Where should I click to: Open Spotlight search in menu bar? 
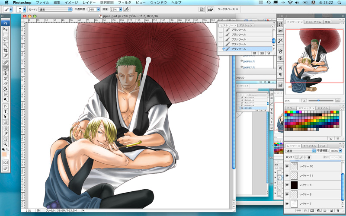(339, 3)
